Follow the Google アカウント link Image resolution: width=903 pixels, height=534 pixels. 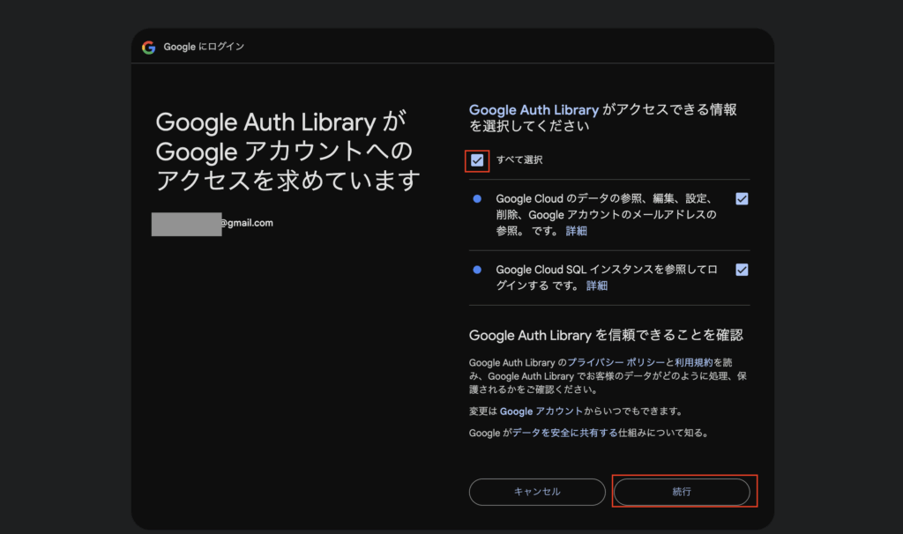[541, 412]
